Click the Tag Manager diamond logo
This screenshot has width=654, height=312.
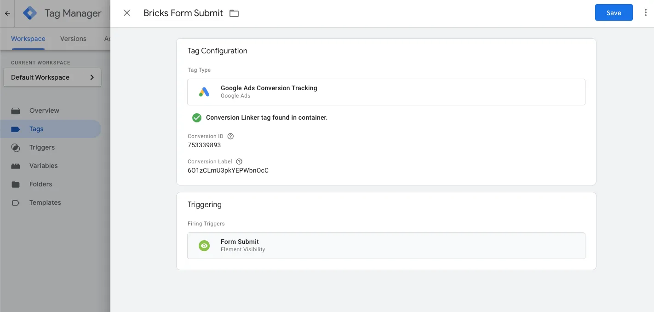tap(29, 13)
